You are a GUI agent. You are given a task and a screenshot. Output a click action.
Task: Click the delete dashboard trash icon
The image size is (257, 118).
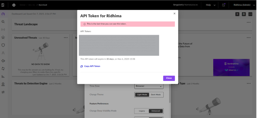244,14
